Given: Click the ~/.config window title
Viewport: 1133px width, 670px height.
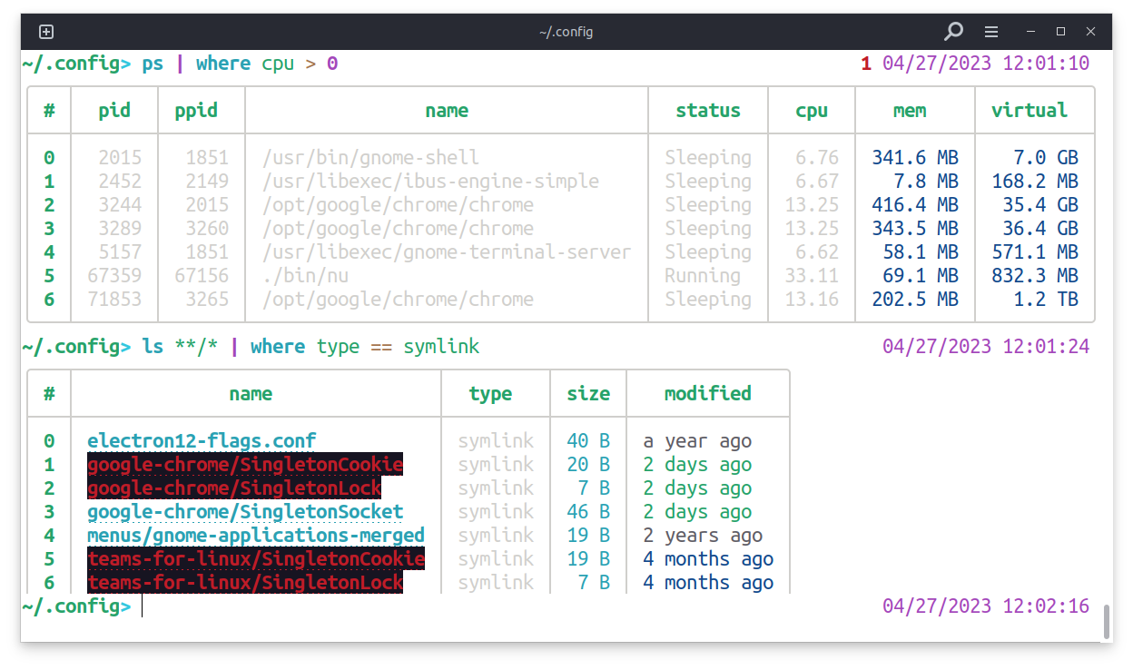Looking at the screenshot, I should point(566,32).
